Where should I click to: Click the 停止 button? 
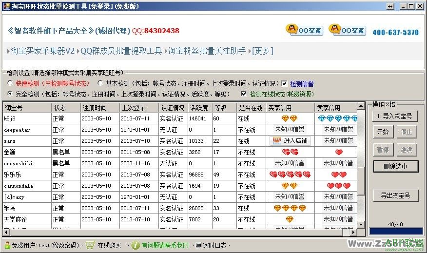point(407,132)
